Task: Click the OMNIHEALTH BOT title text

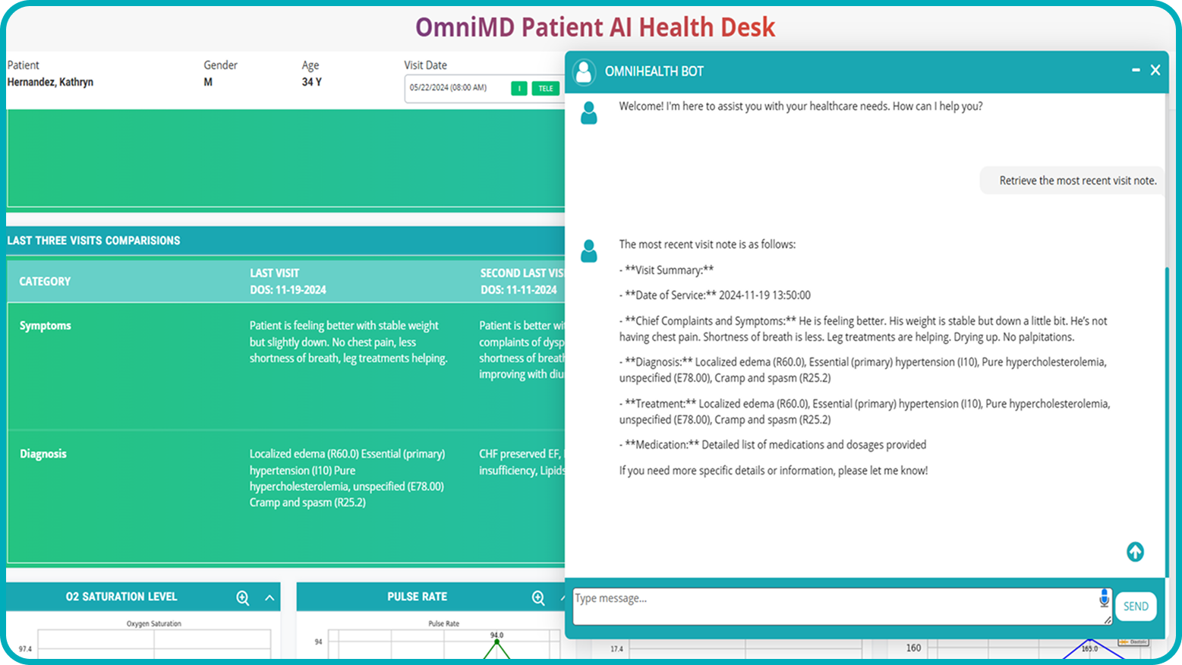Action: 654,71
